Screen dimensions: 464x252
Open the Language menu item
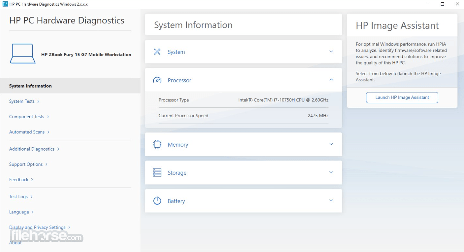tap(19, 212)
